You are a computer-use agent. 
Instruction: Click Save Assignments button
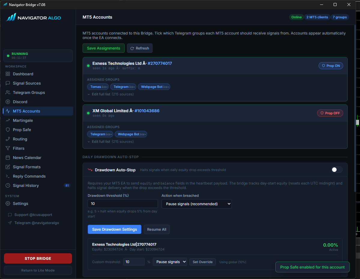tap(104, 48)
